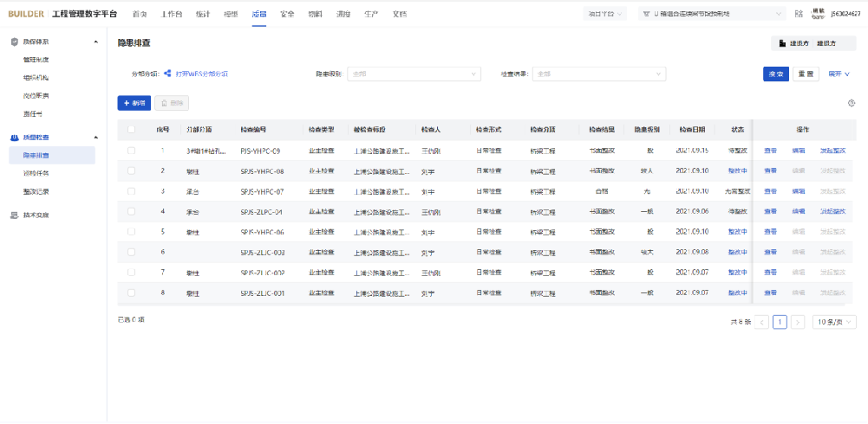Collapse the 质量检查 sidebar group arrow
This screenshot has width=868, height=424.
[x=95, y=138]
